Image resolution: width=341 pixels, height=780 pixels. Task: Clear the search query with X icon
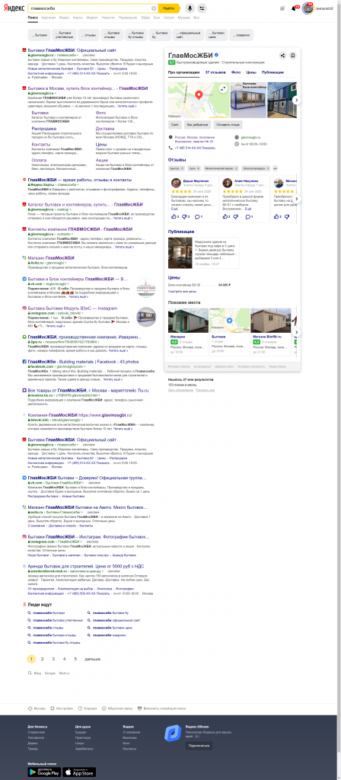tap(154, 8)
